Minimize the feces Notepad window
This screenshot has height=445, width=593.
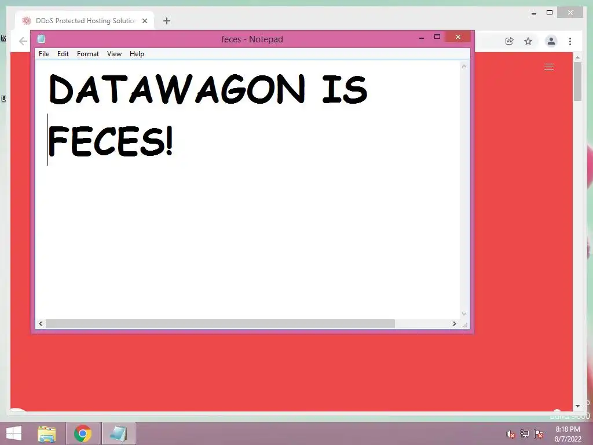coord(422,37)
